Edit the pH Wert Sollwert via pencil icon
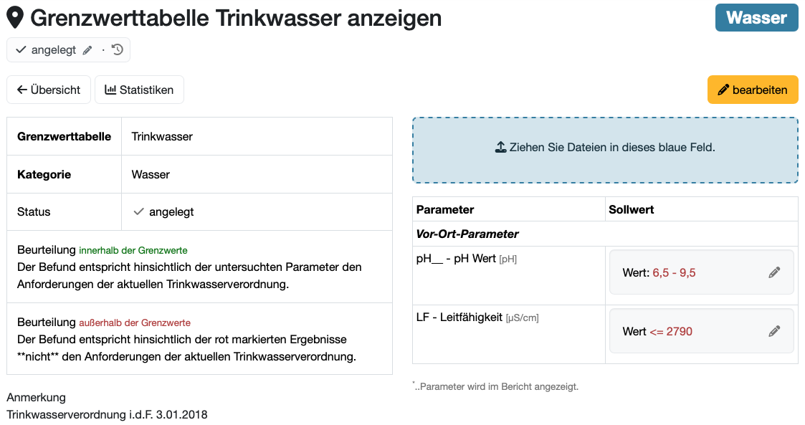Viewport: 805px width, 425px height. 774,272
